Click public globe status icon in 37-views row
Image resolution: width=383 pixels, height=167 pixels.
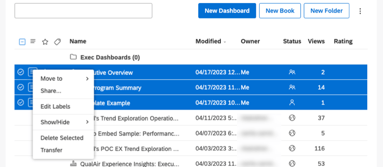coord(292,118)
